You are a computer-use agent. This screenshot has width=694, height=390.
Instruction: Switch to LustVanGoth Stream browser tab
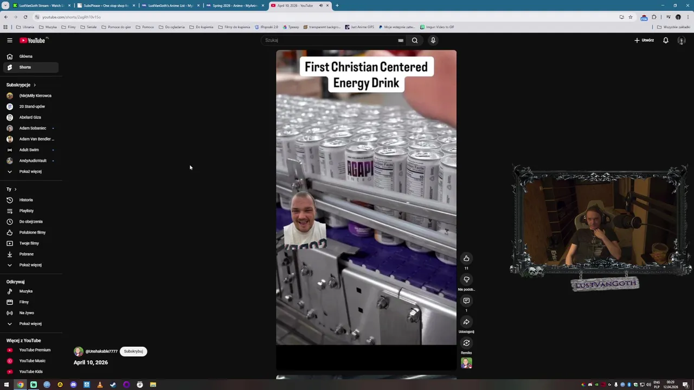click(x=42, y=5)
